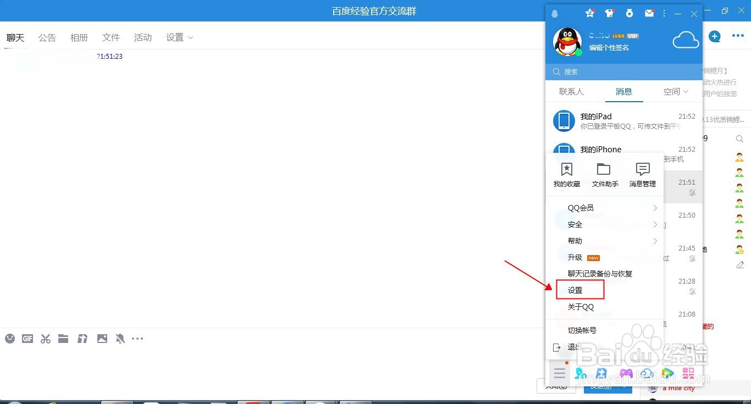
Task: Click the LV60 level badge
Action: click(x=618, y=36)
